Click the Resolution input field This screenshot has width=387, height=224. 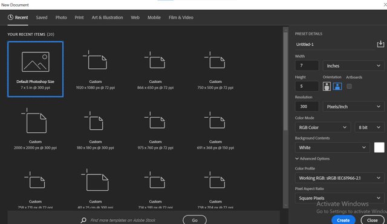(307, 106)
